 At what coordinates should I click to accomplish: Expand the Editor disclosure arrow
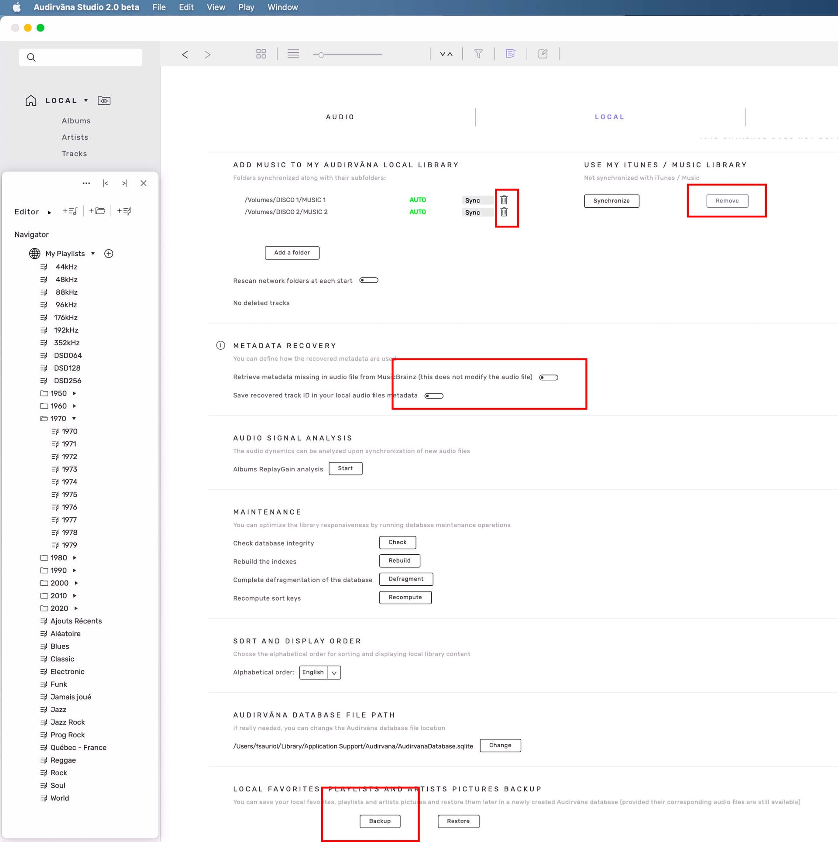click(49, 213)
